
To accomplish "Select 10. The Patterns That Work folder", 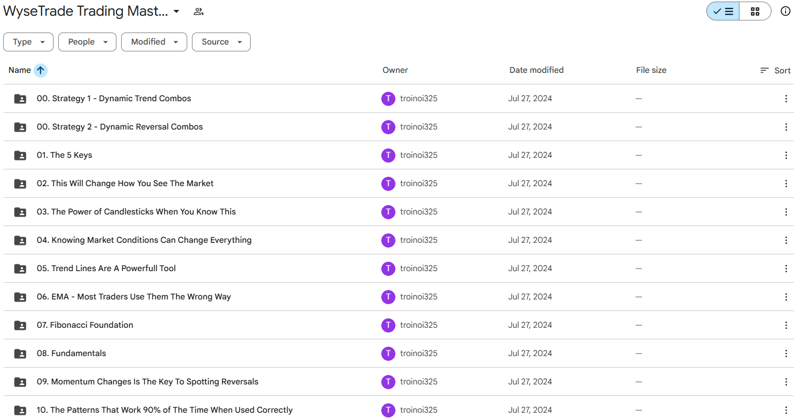I will pyautogui.click(x=164, y=410).
